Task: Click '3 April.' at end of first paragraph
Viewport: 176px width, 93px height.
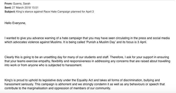Action: click(142, 42)
